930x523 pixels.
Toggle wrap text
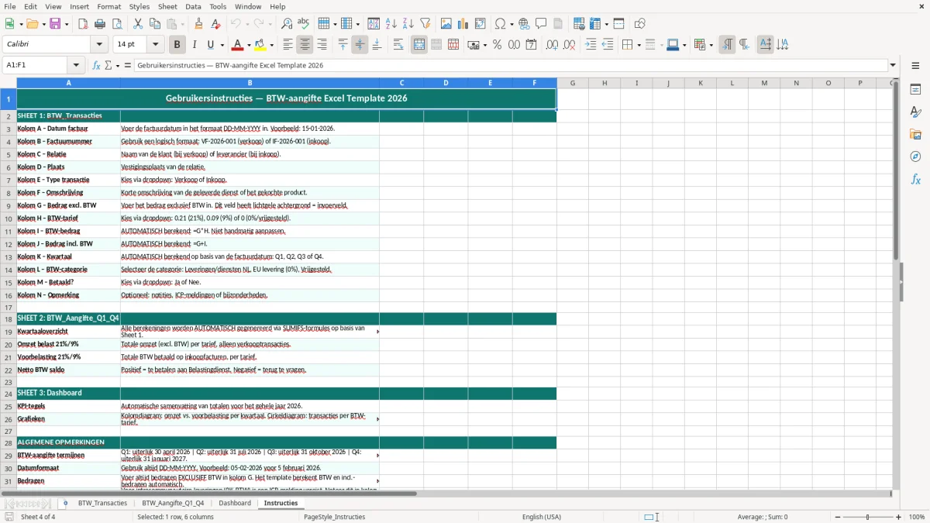pos(398,45)
